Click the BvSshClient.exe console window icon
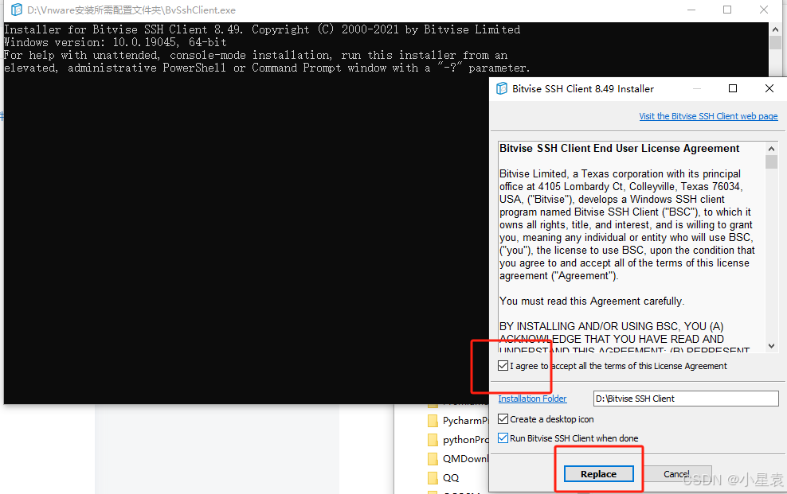 [x=17, y=10]
